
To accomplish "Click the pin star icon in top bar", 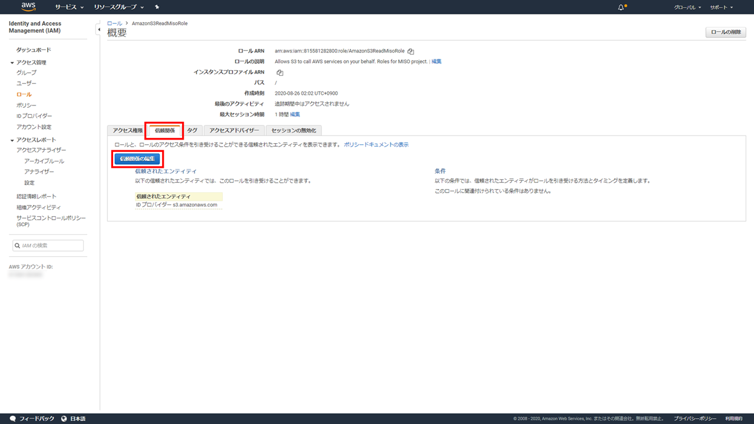I will point(157,7).
